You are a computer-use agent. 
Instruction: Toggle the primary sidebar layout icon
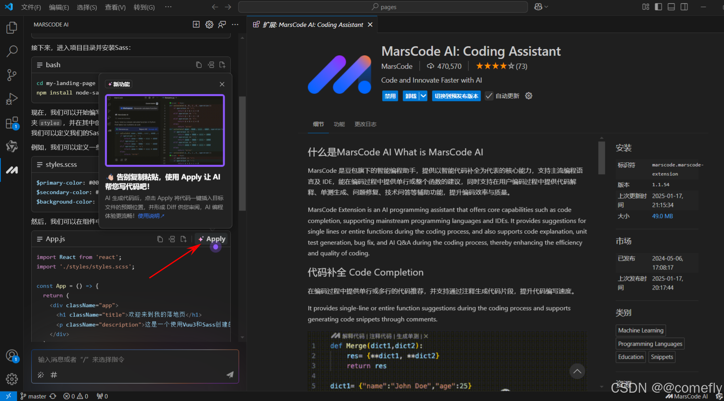(x=658, y=7)
